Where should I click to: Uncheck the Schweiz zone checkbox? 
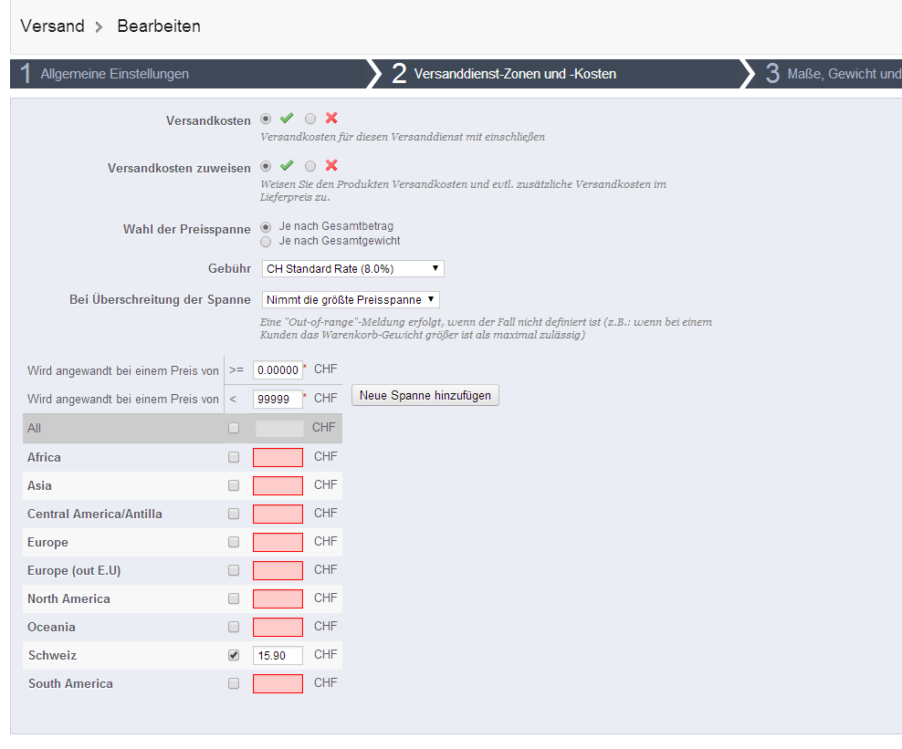(234, 655)
